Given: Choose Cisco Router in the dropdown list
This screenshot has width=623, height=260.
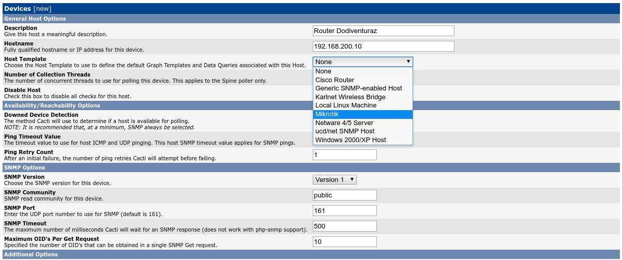Looking at the screenshot, I should pos(363,80).
